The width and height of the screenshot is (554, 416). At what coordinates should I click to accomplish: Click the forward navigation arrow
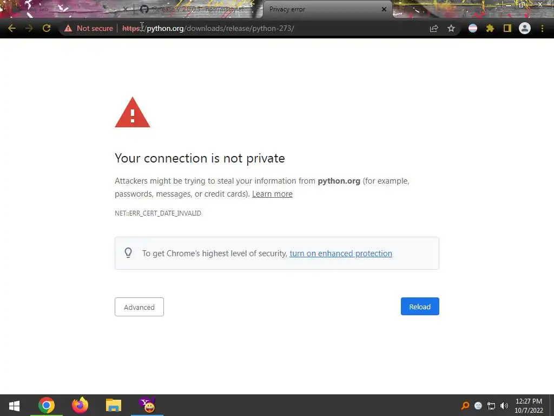click(29, 28)
